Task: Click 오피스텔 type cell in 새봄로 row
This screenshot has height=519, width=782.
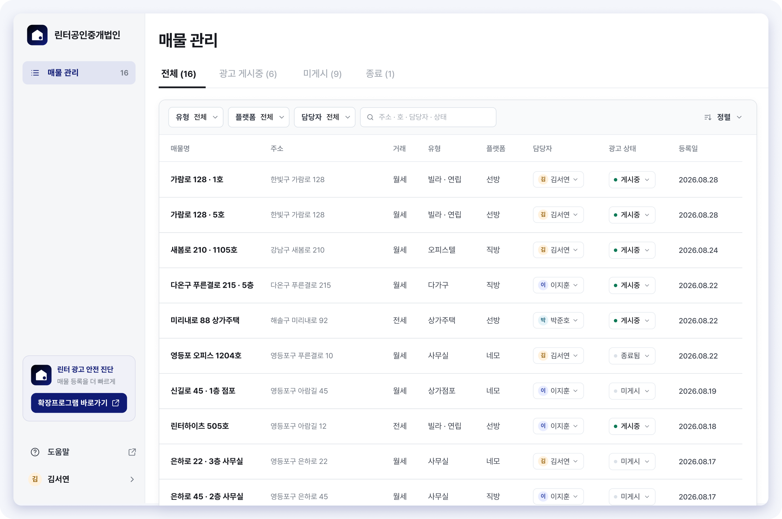Action: click(441, 250)
